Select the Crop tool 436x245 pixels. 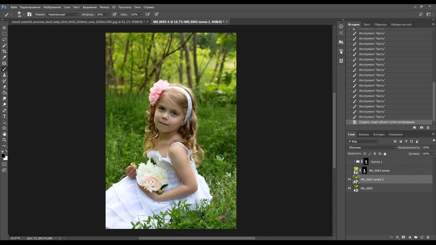(x=4, y=51)
